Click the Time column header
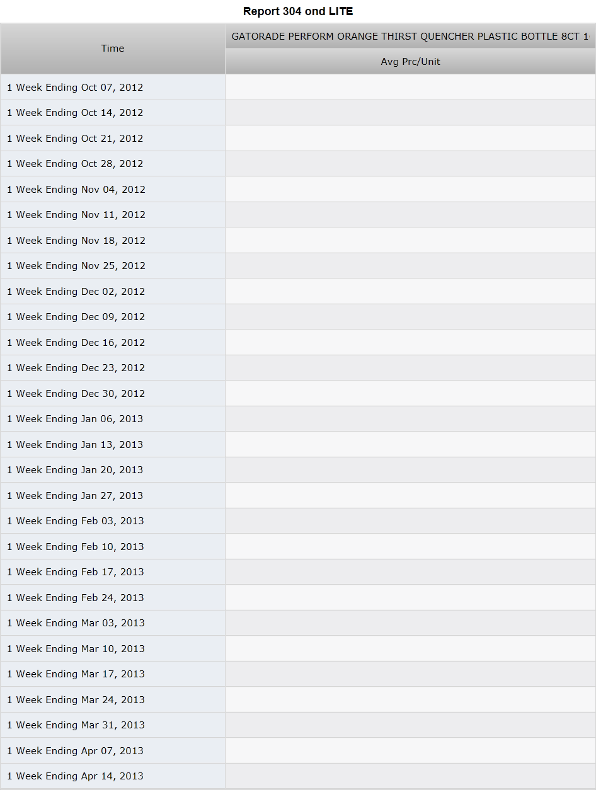Viewport: 596px width, 809px height. point(113,49)
